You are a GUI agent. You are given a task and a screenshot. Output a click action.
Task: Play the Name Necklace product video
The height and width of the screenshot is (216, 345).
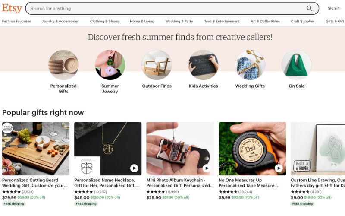tap(134, 168)
